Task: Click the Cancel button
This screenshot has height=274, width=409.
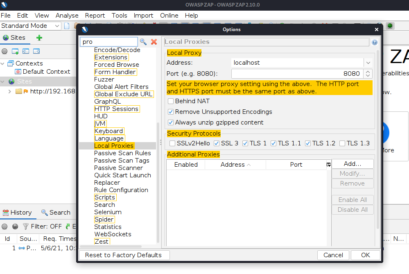Action: click(x=333, y=255)
